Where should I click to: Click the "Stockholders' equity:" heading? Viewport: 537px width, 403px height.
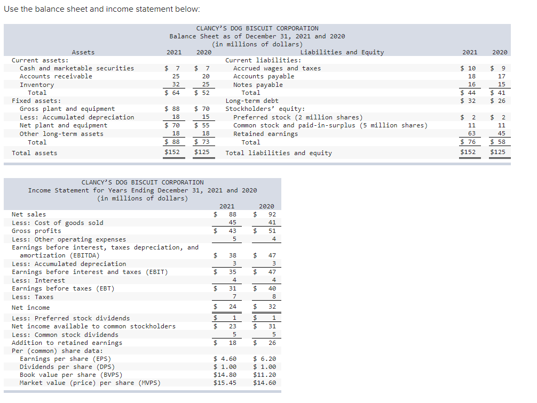pos(265,109)
